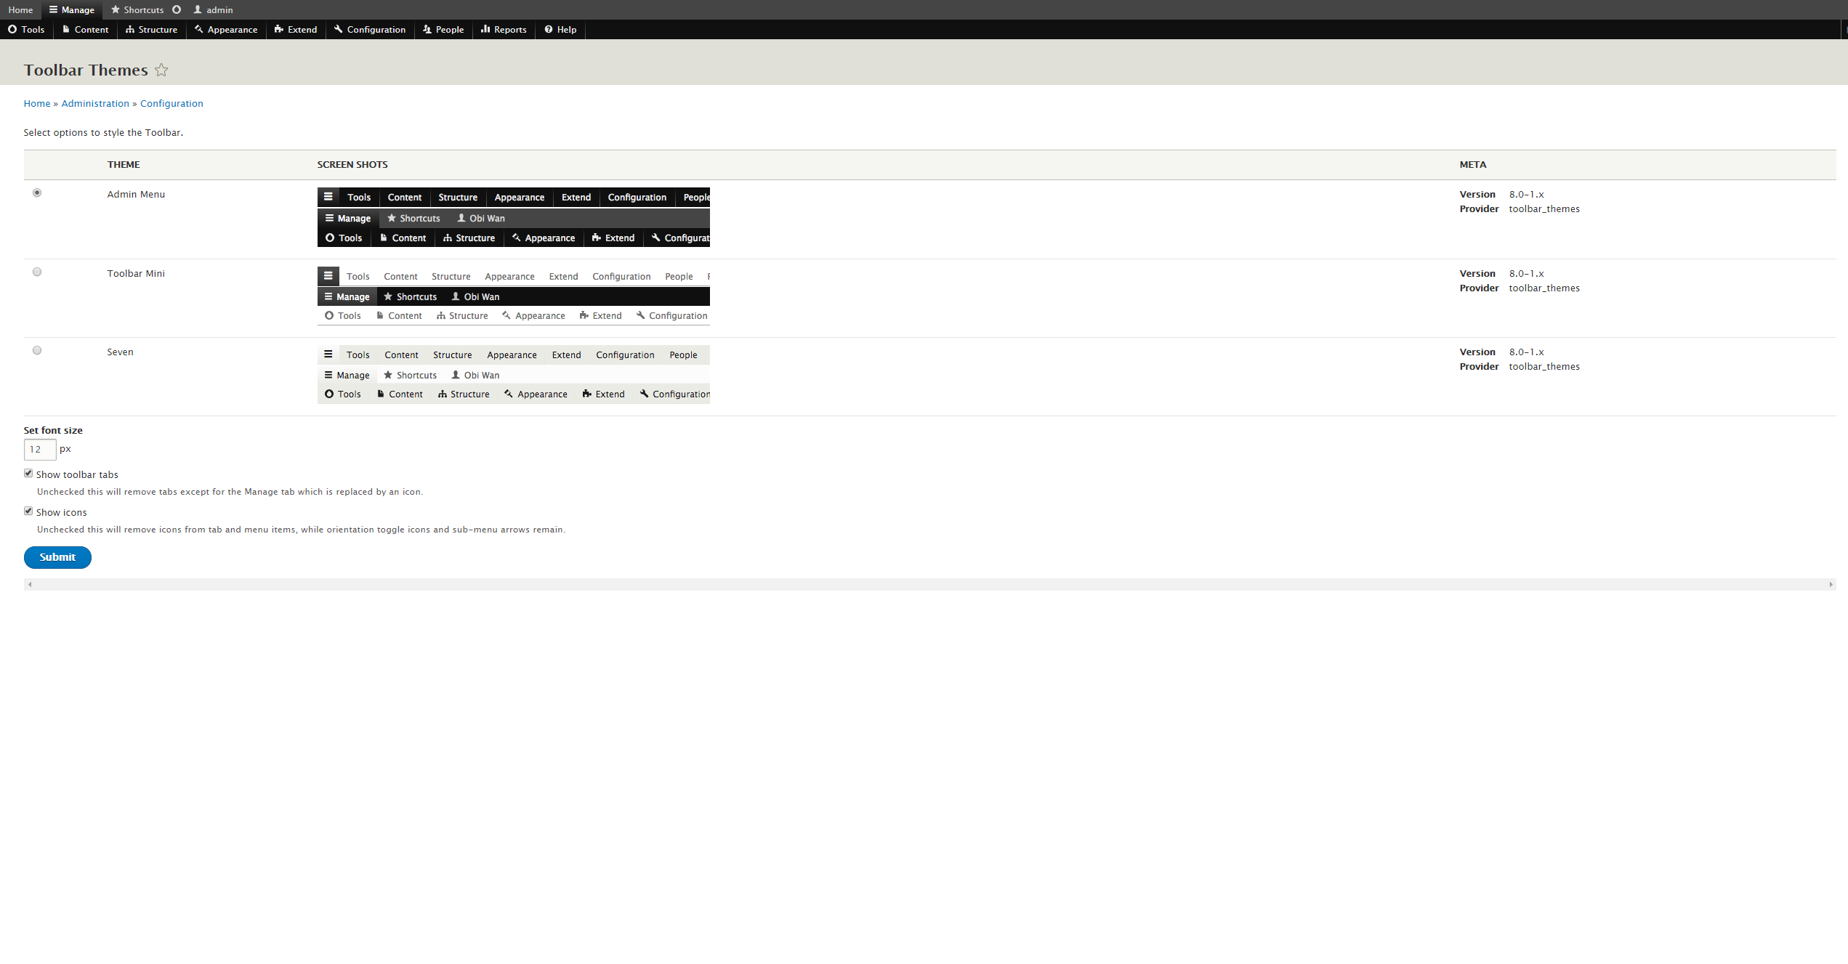Click the Manage tab in top toolbar
Screen dimensions: 1848x964
click(x=72, y=10)
